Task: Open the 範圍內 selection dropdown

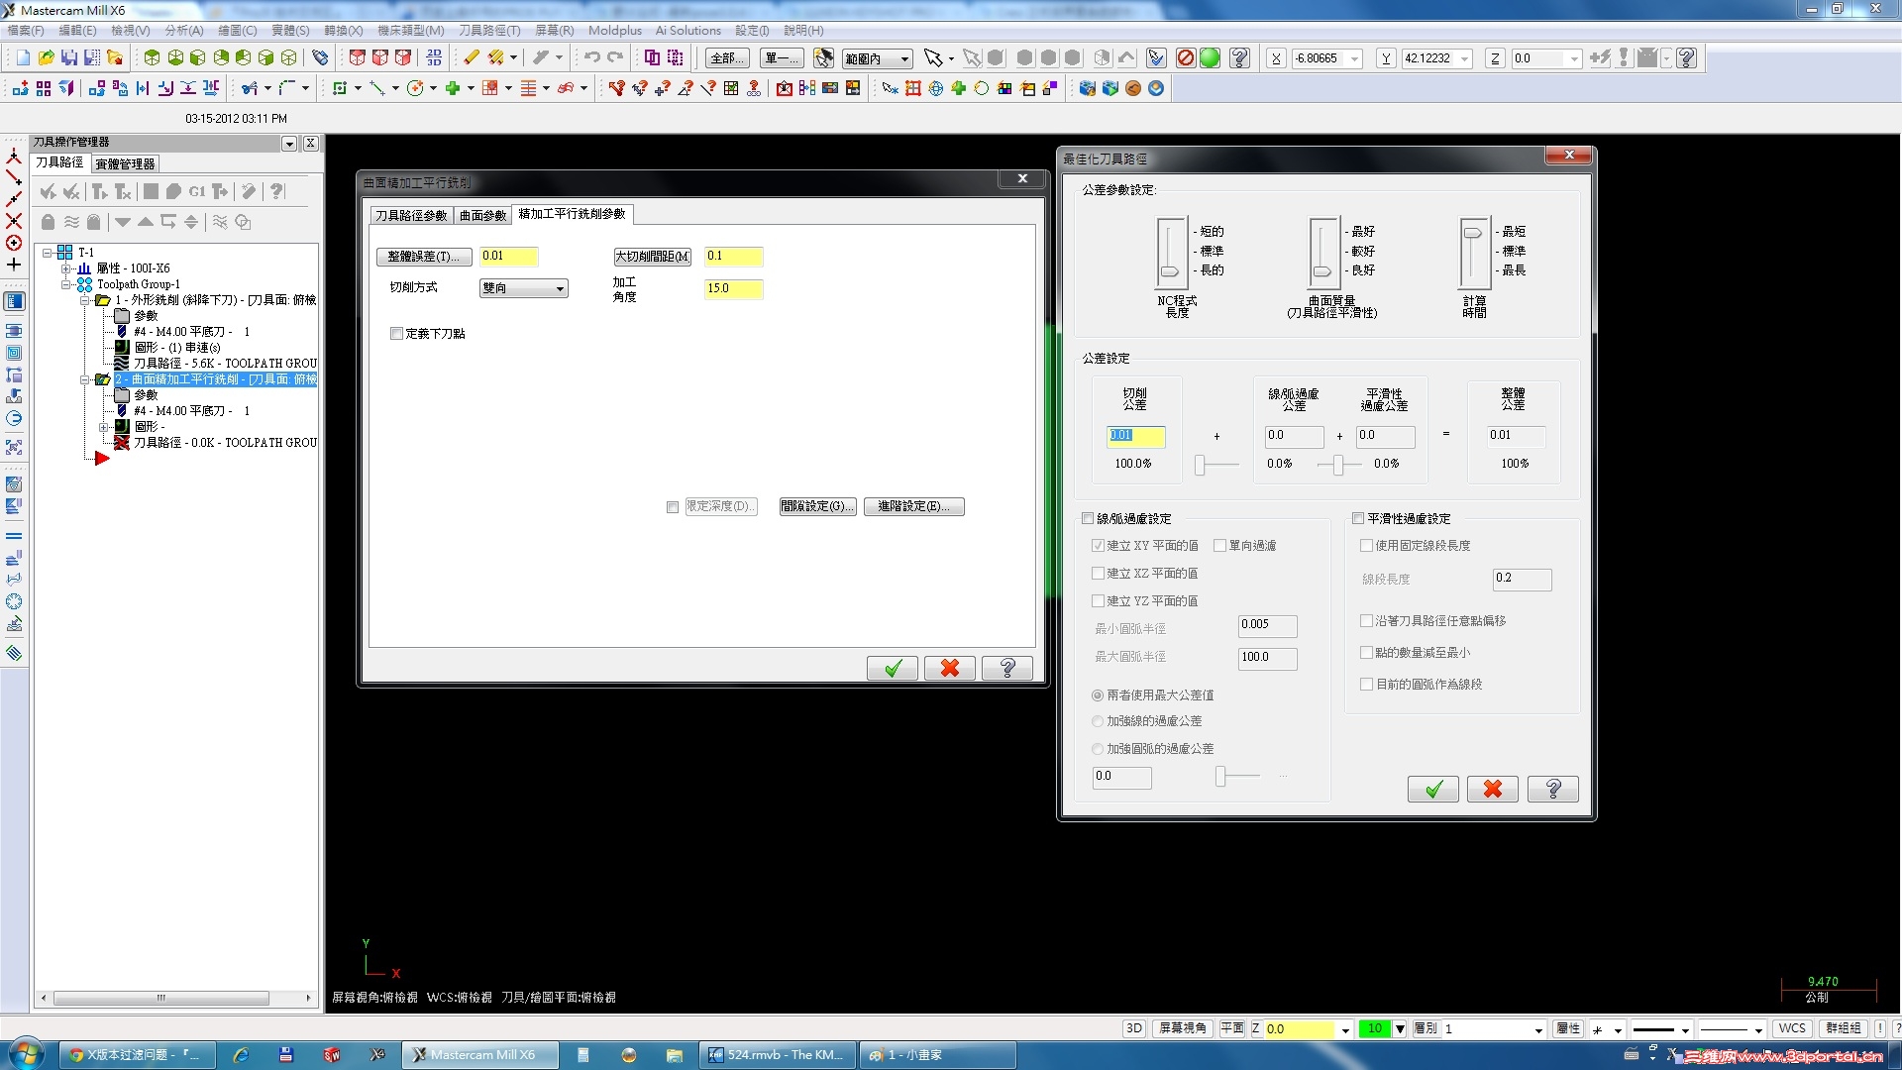Action: pyautogui.click(x=903, y=59)
